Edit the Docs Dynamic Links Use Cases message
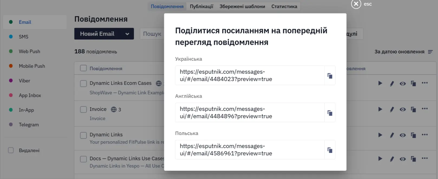438x179 pixels. click(x=392, y=159)
